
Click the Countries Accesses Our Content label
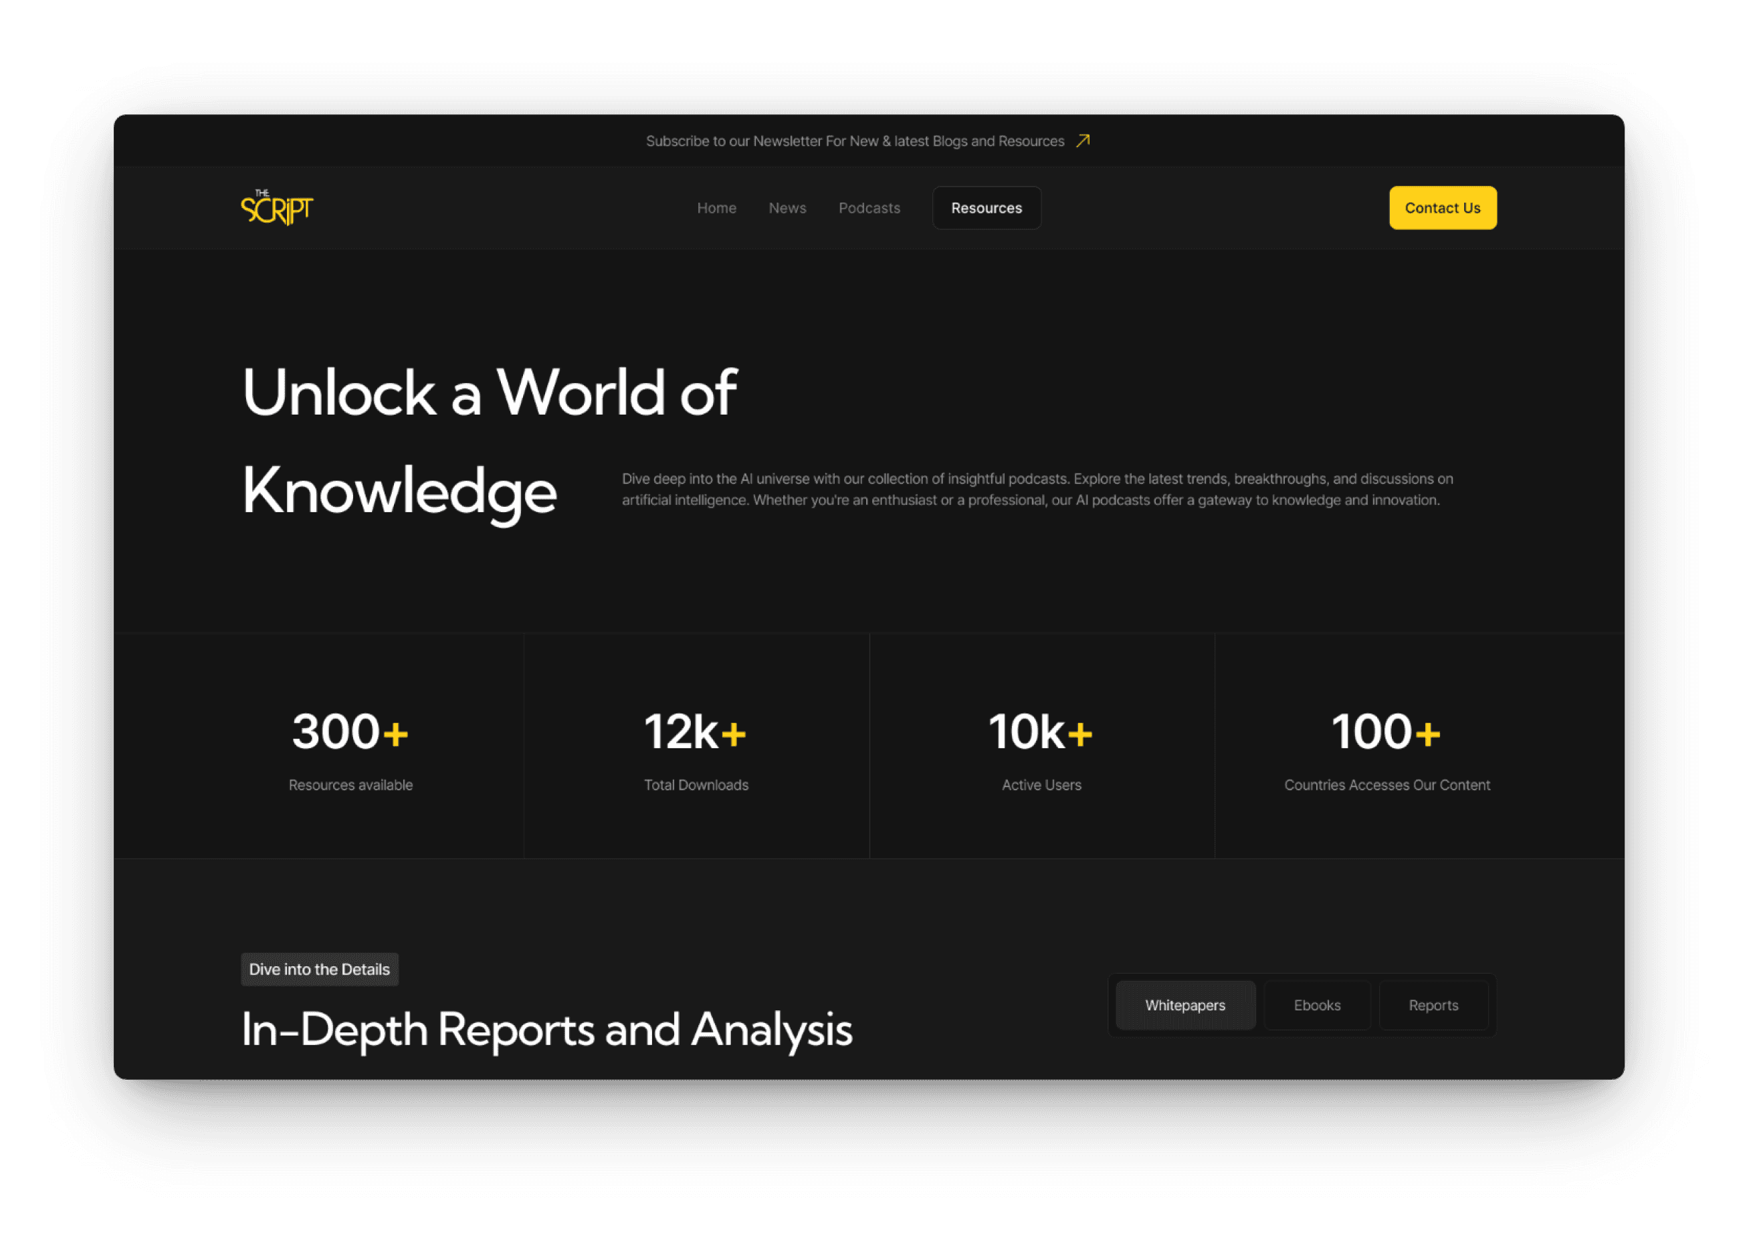coord(1386,785)
